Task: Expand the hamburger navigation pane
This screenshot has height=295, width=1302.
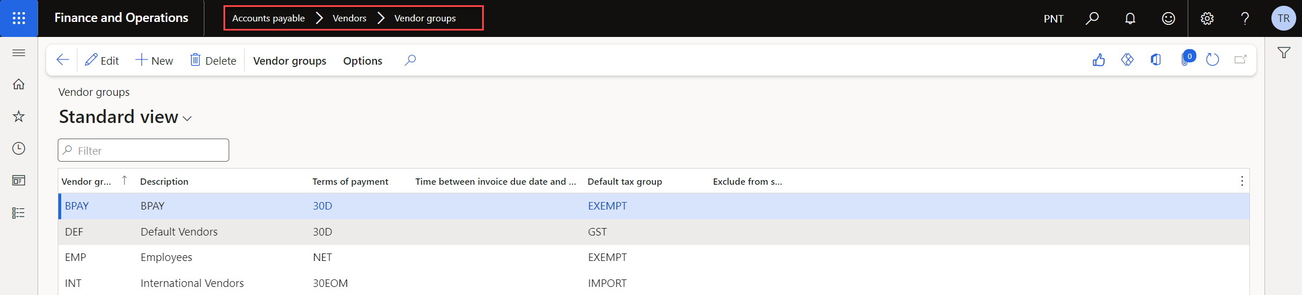Action: (18, 53)
